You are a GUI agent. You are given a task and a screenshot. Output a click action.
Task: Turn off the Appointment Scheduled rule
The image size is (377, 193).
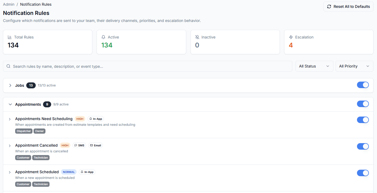coord(363,173)
